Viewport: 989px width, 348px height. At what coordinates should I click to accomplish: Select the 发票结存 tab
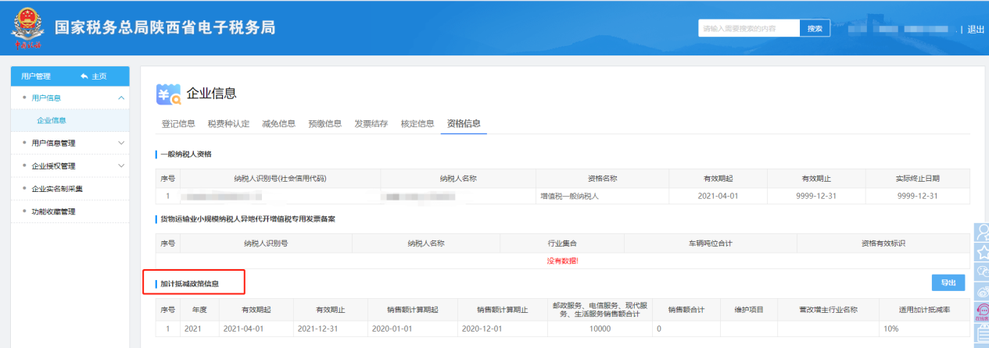(371, 123)
